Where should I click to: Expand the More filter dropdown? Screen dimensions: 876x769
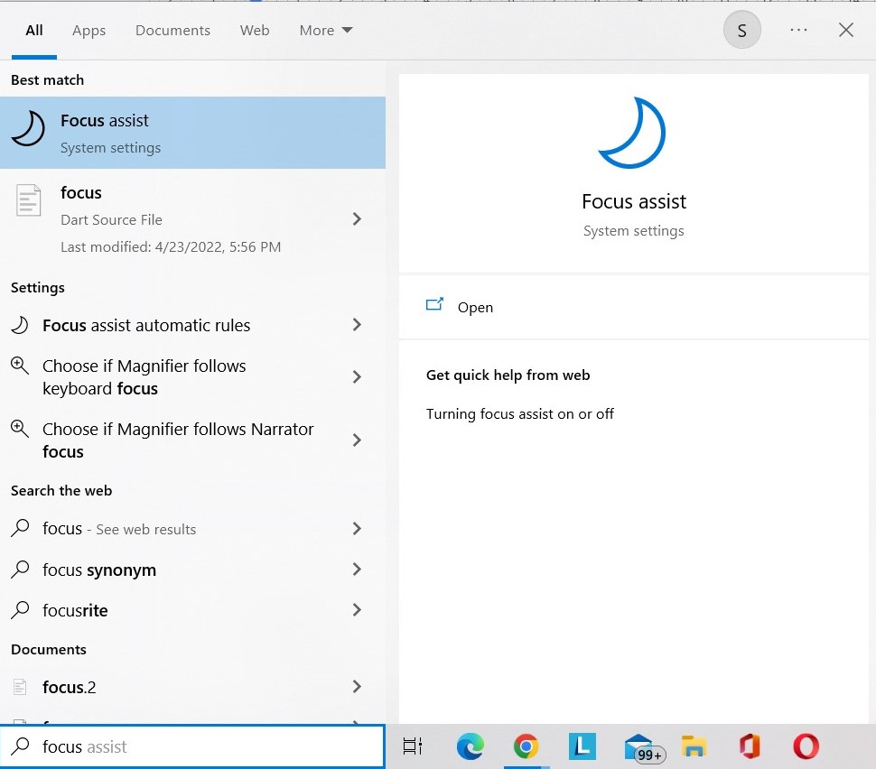[x=326, y=31]
